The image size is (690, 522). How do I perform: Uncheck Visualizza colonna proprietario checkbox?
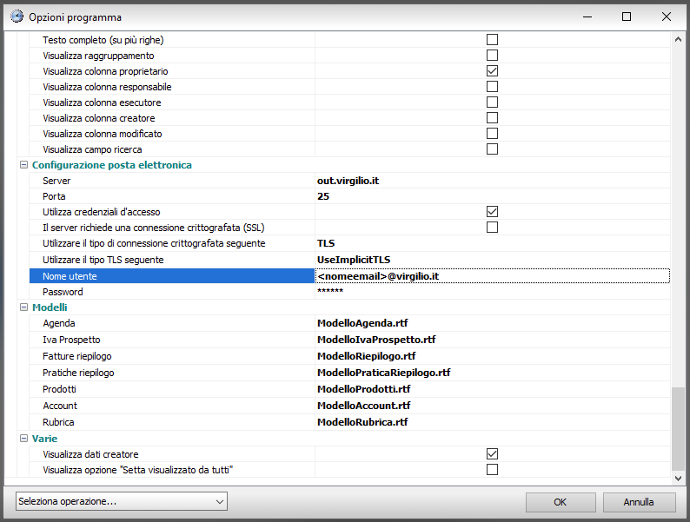pyautogui.click(x=492, y=71)
